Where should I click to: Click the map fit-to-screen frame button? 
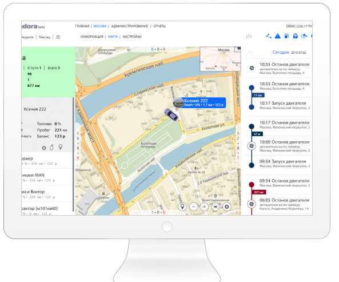tap(216, 206)
